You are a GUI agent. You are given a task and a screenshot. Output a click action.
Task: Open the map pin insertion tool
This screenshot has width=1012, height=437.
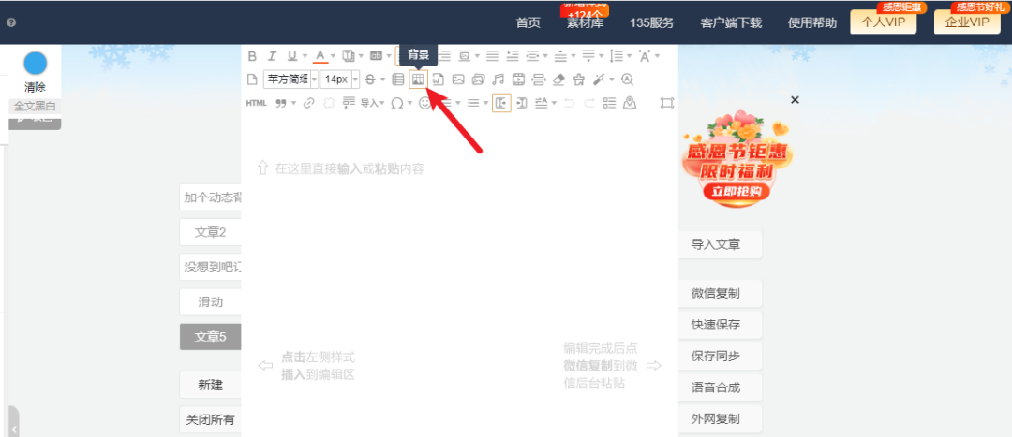pos(630,103)
